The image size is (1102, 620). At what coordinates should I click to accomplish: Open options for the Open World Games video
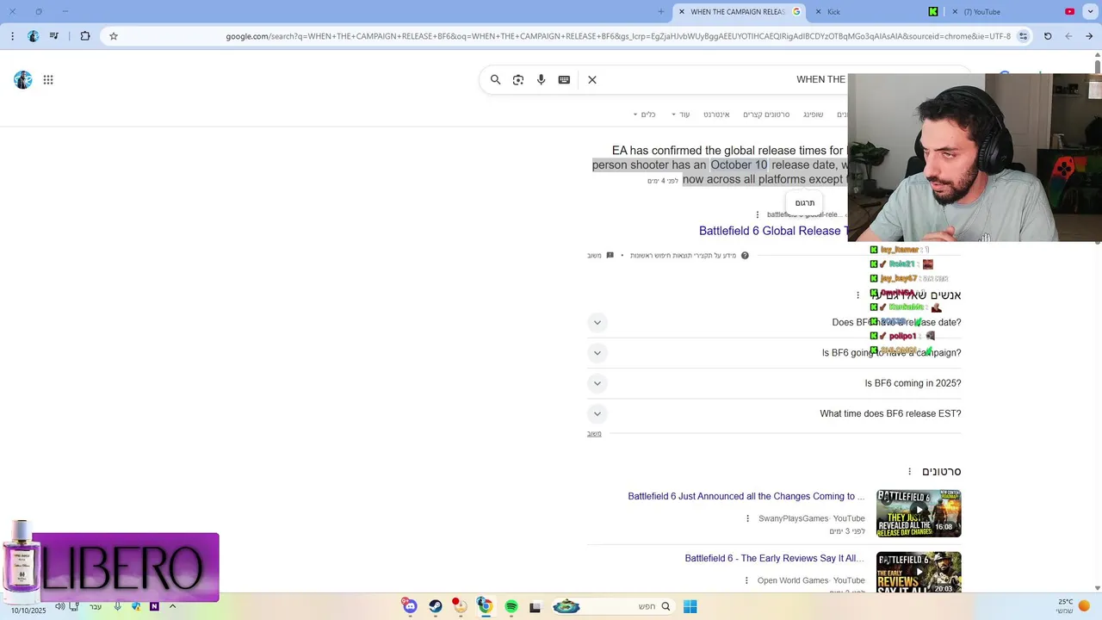coord(746,580)
